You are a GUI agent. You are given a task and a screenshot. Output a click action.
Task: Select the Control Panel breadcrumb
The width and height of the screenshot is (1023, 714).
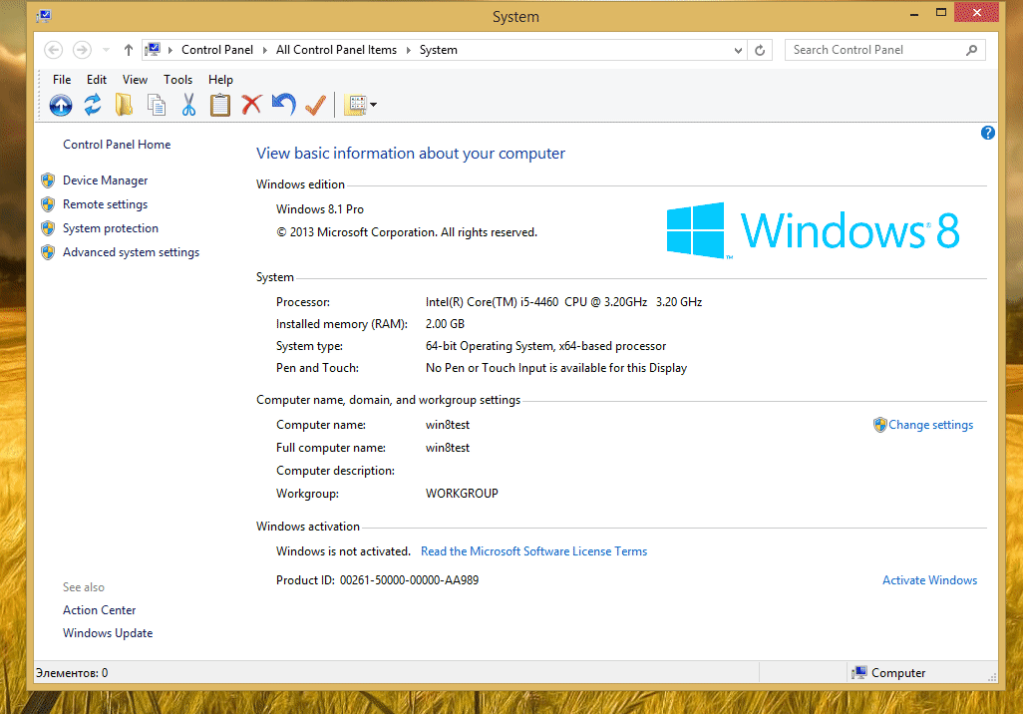click(217, 50)
